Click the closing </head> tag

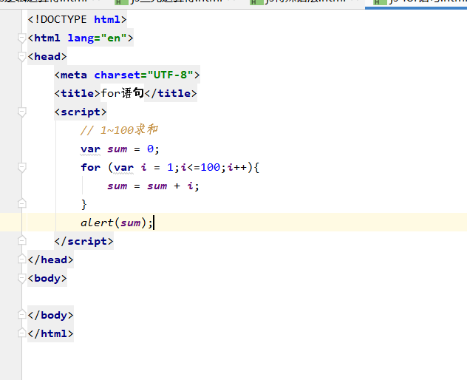tap(50, 259)
